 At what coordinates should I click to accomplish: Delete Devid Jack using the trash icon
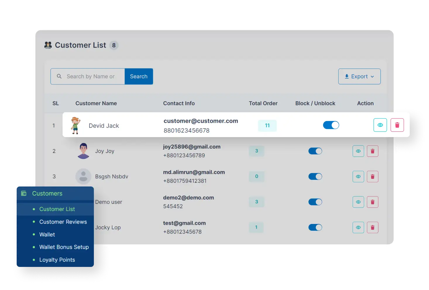397,125
